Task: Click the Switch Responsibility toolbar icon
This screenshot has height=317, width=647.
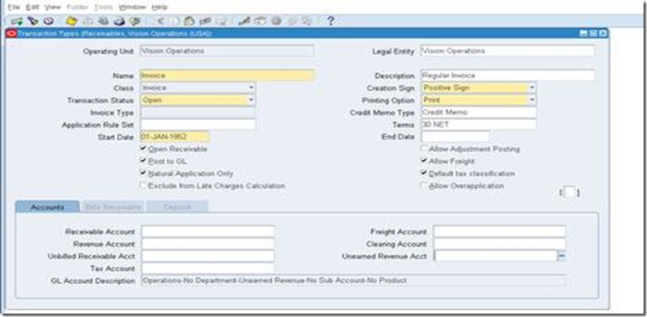Action: click(103, 20)
